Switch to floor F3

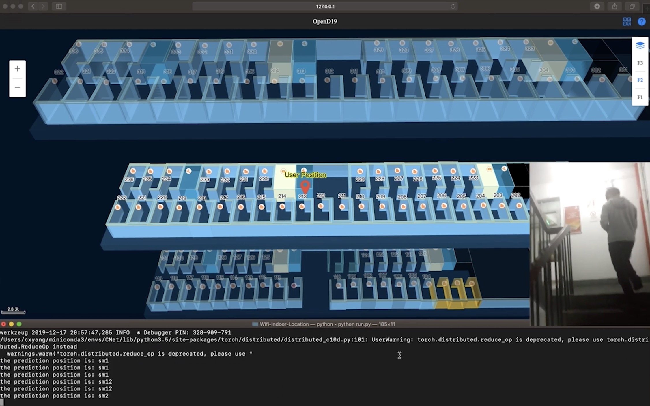click(x=640, y=63)
